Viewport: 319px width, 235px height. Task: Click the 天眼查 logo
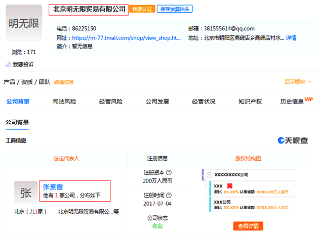[293, 140]
